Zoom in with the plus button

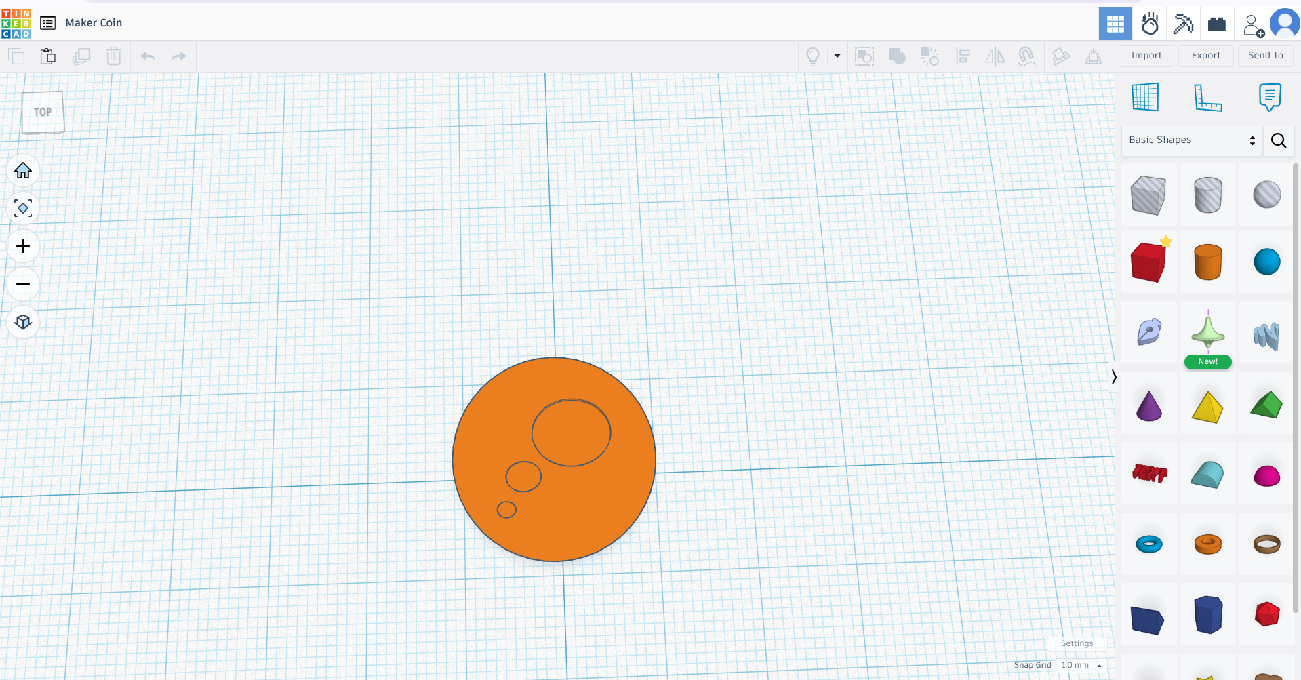click(x=23, y=246)
